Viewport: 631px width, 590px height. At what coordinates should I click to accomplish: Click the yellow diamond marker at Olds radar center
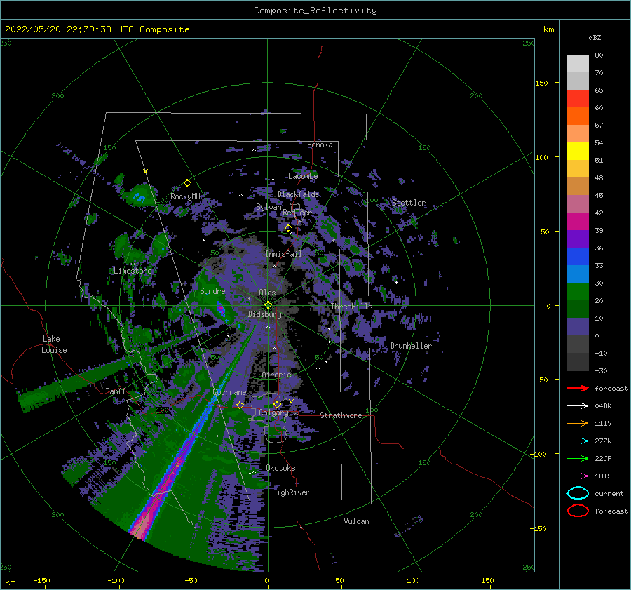click(x=268, y=305)
